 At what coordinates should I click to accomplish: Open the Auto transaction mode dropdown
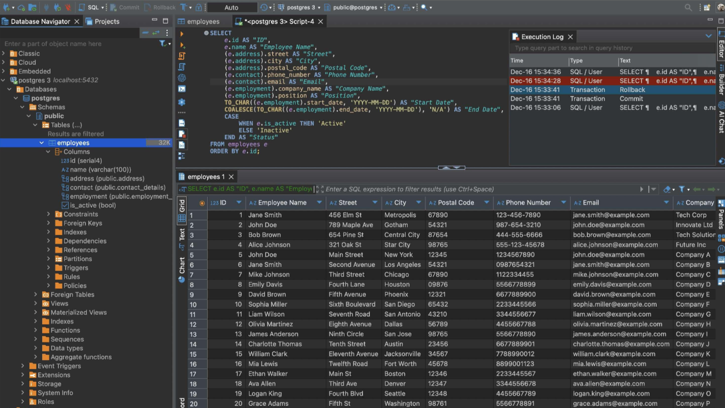232,7
